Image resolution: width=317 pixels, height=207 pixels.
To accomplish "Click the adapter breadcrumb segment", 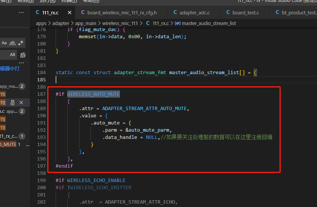I will coord(61,23).
